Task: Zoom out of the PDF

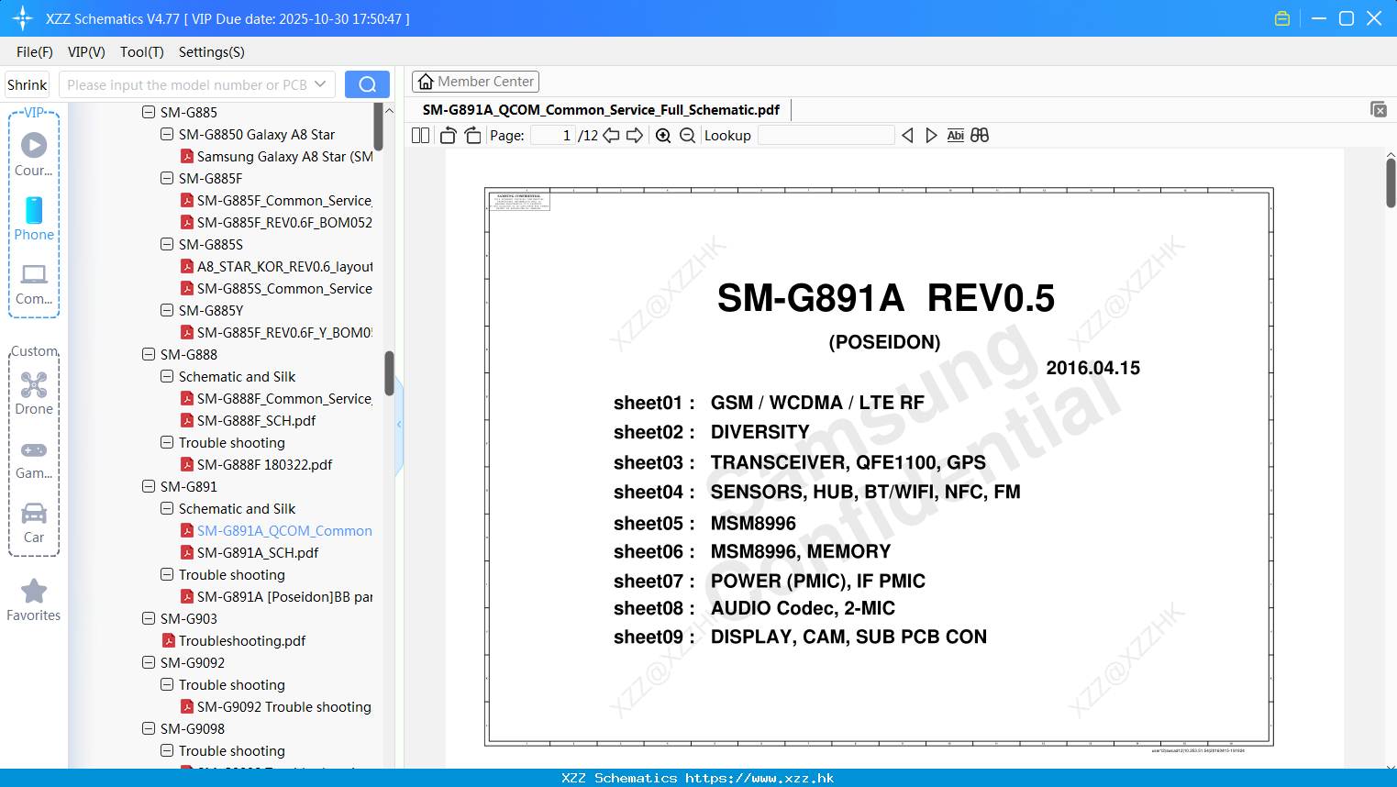Action: [x=687, y=136]
